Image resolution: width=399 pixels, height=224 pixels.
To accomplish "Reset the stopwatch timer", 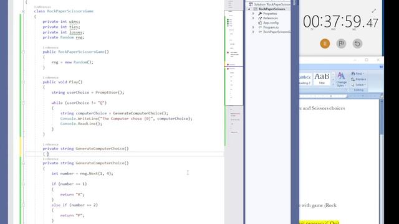I will pyautogui.click(x=357, y=44).
